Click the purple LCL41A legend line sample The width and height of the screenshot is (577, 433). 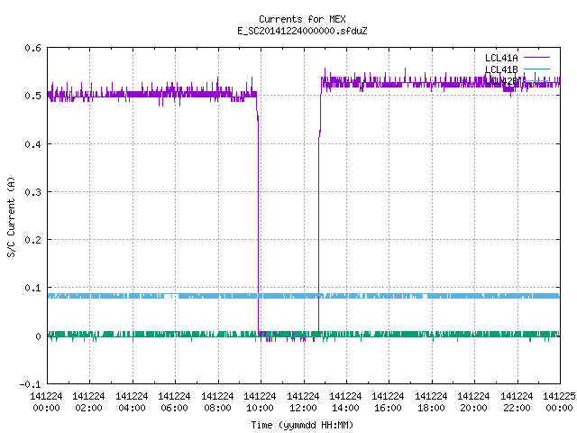(x=536, y=58)
